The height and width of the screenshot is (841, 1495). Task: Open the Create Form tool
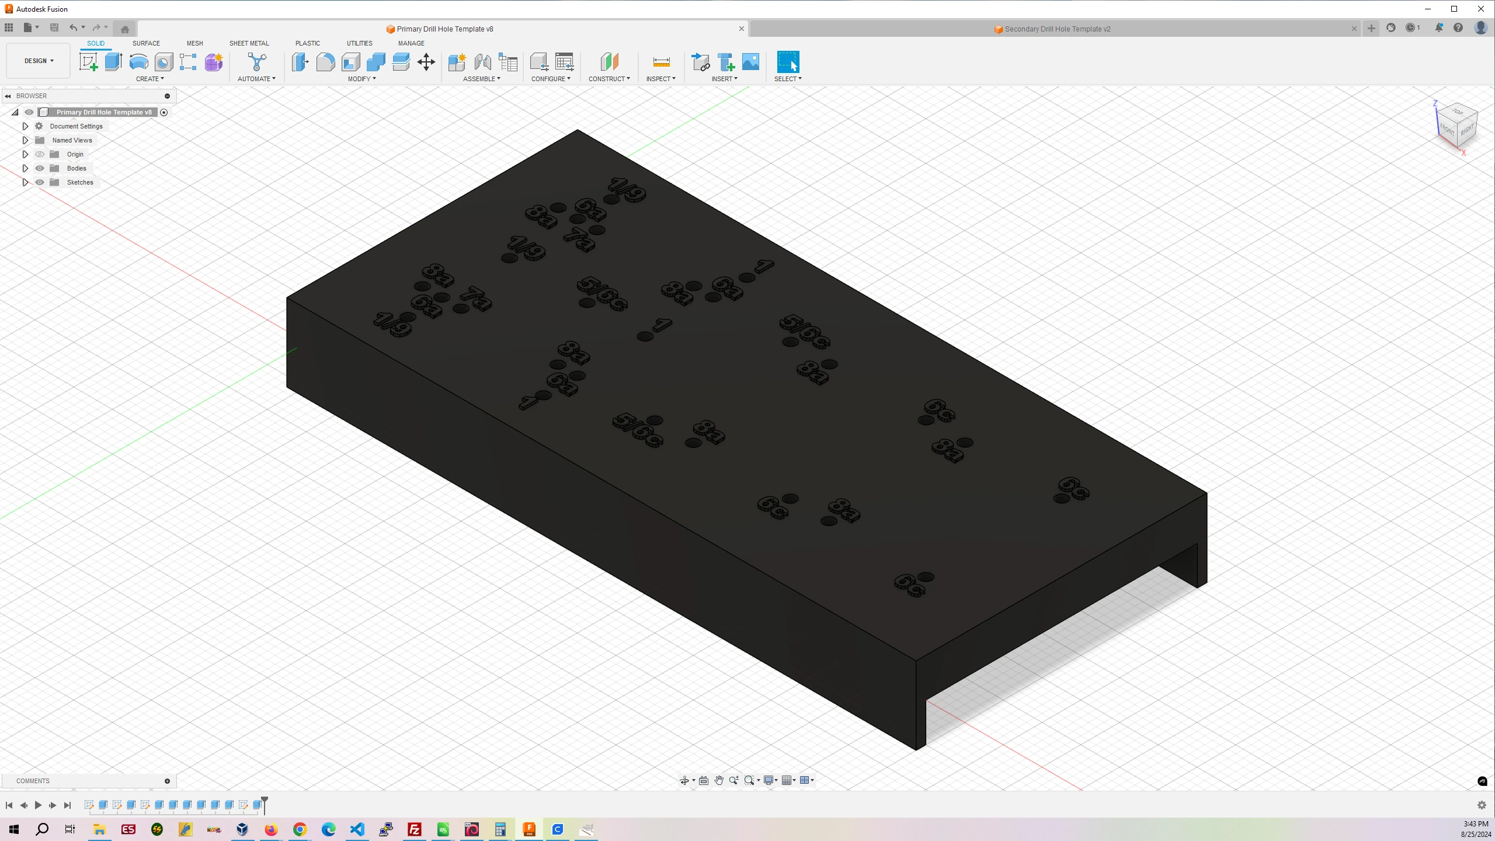point(214,62)
